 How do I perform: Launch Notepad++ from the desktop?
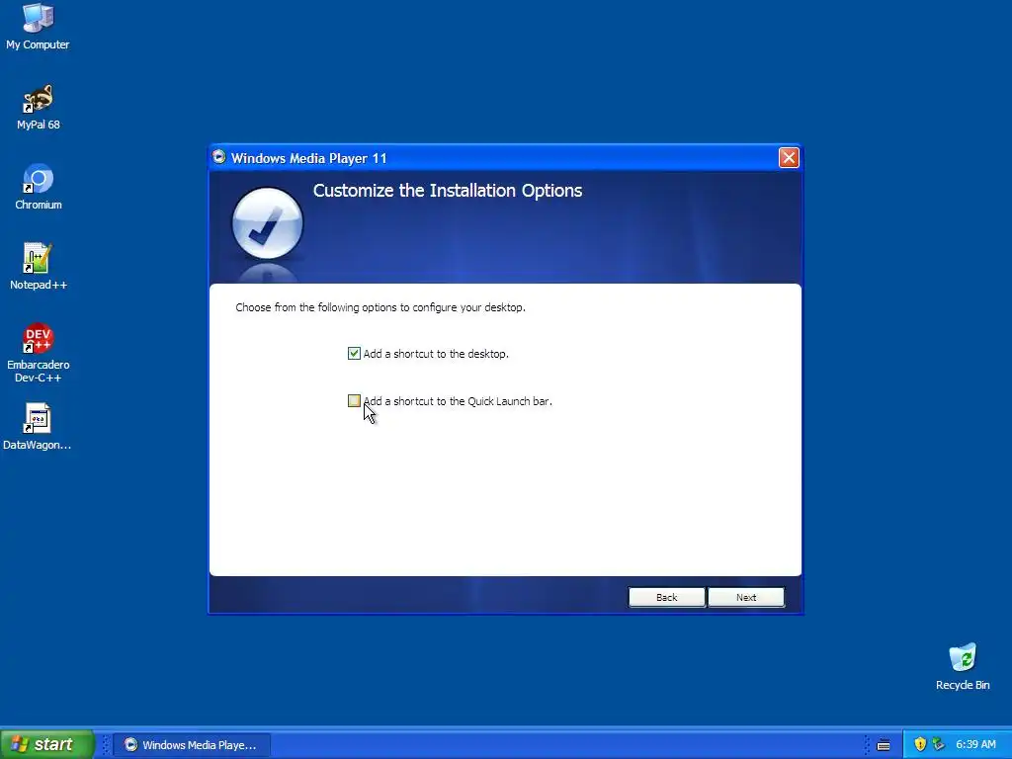coord(39,266)
